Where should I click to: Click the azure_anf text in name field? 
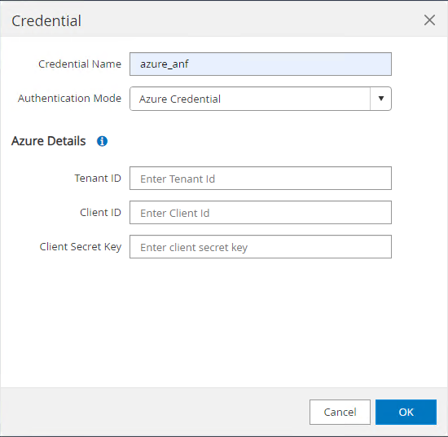pos(164,64)
